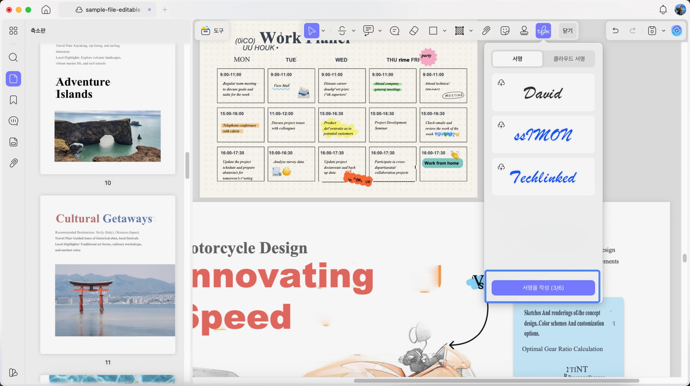Image resolution: width=690 pixels, height=386 pixels.
Task: Expand the strikethrough markup dropdown arrow
Action: [x=353, y=31]
